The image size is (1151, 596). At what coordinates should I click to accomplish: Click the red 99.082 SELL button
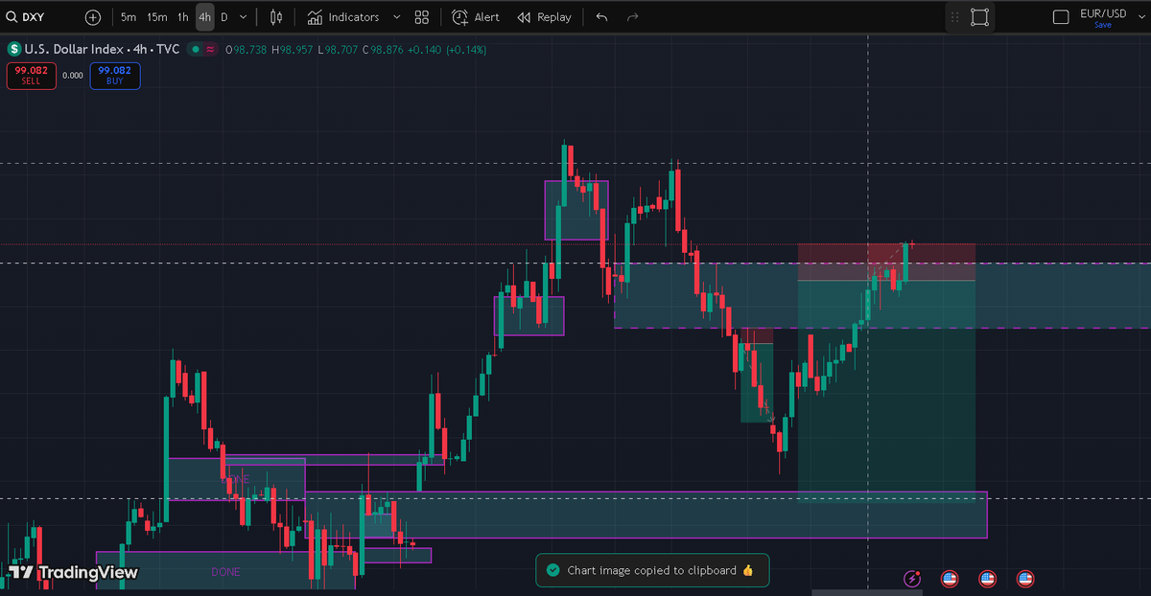coord(32,76)
